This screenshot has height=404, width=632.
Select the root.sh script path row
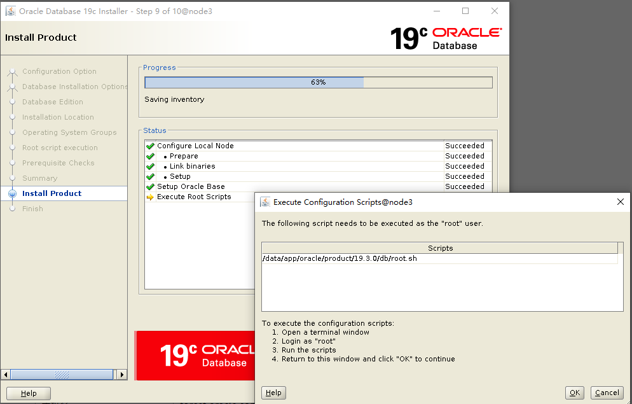(x=440, y=258)
